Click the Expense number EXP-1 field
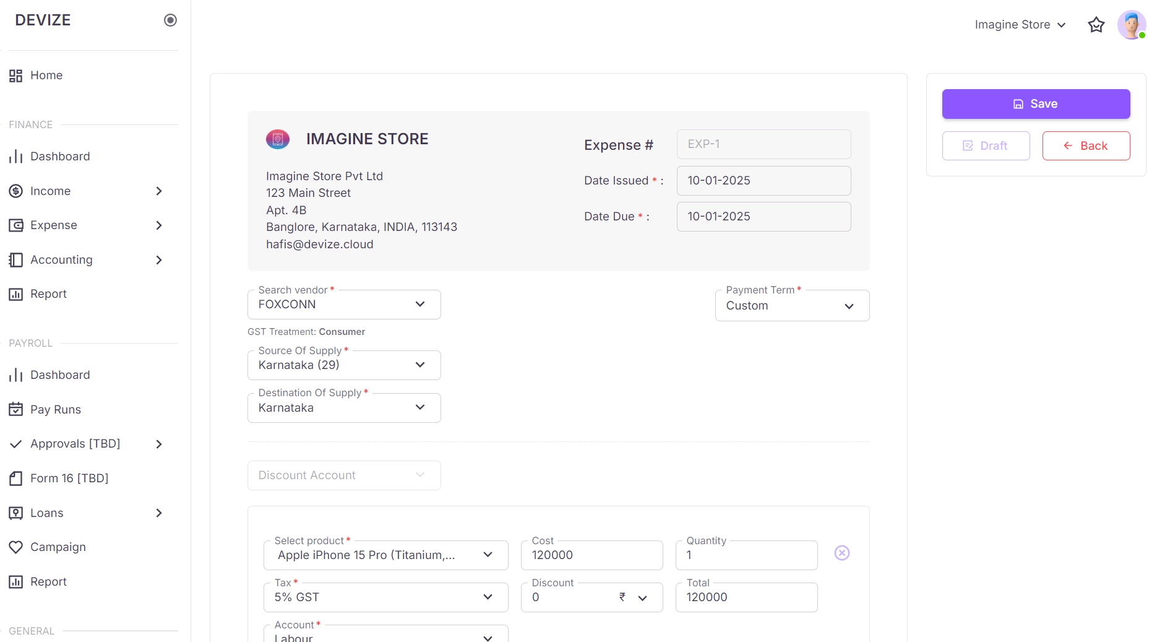This screenshot has width=1157, height=642. pos(763,144)
